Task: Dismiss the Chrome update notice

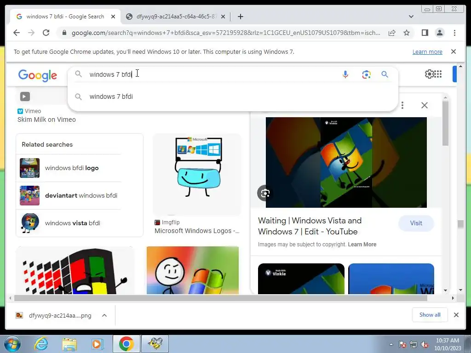Action: pyautogui.click(x=454, y=51)
